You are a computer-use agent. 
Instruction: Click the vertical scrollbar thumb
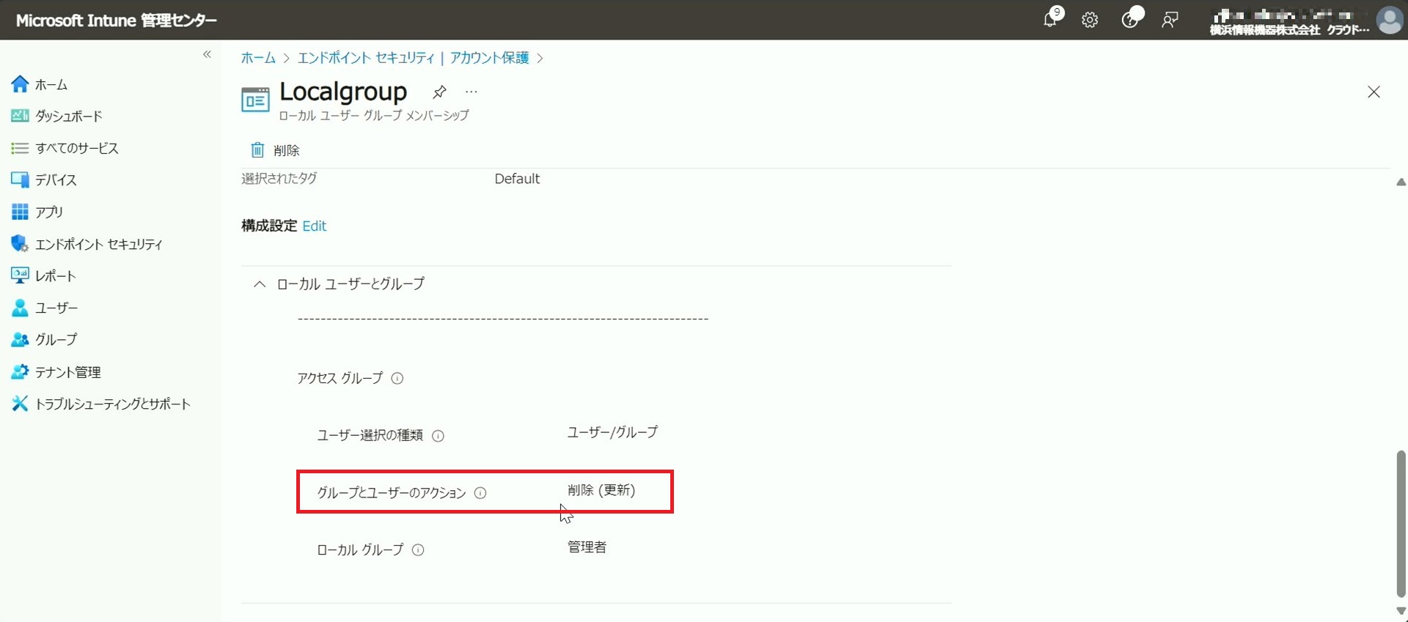point(1401,524)
